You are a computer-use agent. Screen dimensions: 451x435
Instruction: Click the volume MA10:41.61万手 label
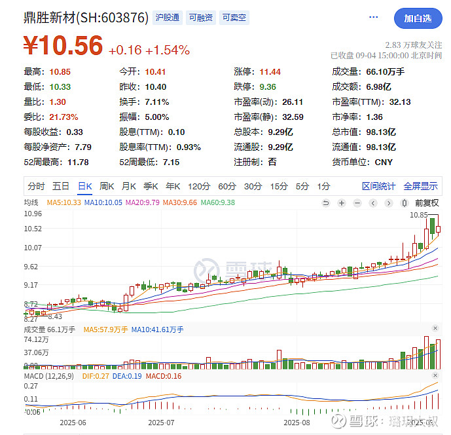click(x=157, y=330)
